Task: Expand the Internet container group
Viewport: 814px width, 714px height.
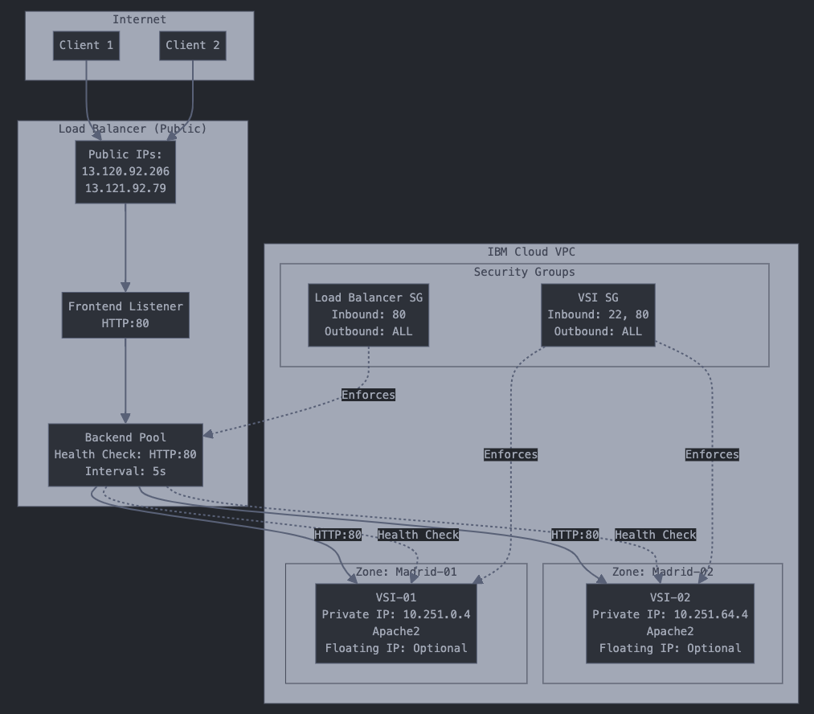Action: (138, 19)
